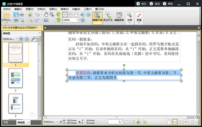
Task: Open the 表单(R) menu
Action: click(x=65, y=9)
